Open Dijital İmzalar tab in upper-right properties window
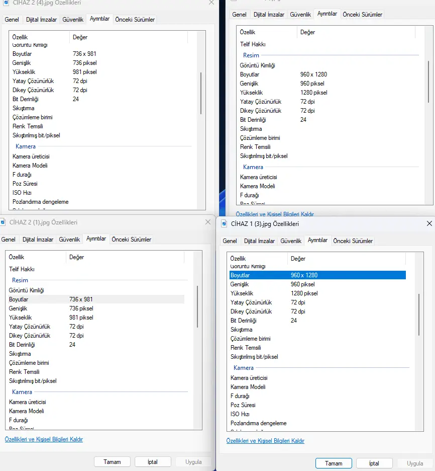The height and width of the screenshot is (471, 435). 269,15
